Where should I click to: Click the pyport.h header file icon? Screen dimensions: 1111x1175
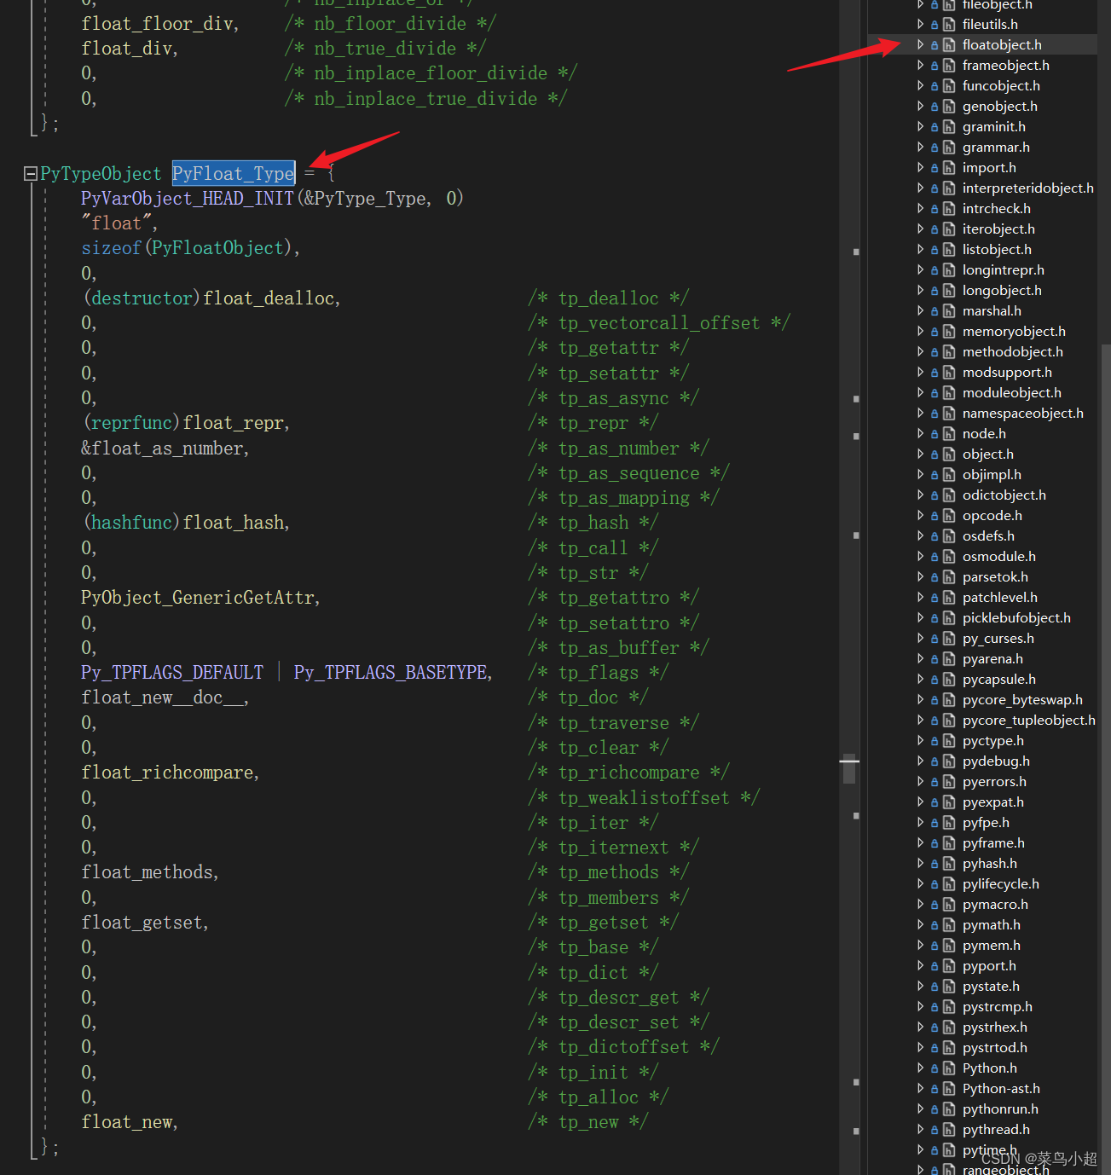coord(949,965)
